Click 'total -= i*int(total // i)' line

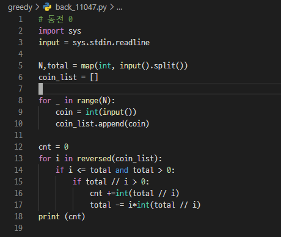point(145,205)
